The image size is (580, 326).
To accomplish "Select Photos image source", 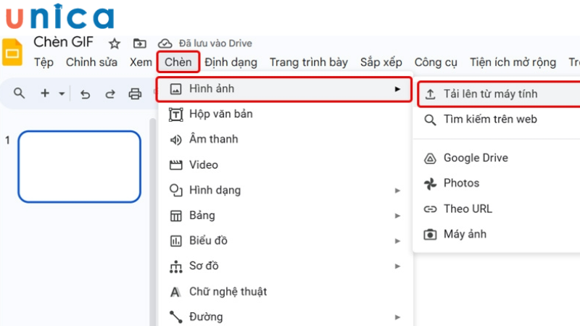I will [497, 183].
